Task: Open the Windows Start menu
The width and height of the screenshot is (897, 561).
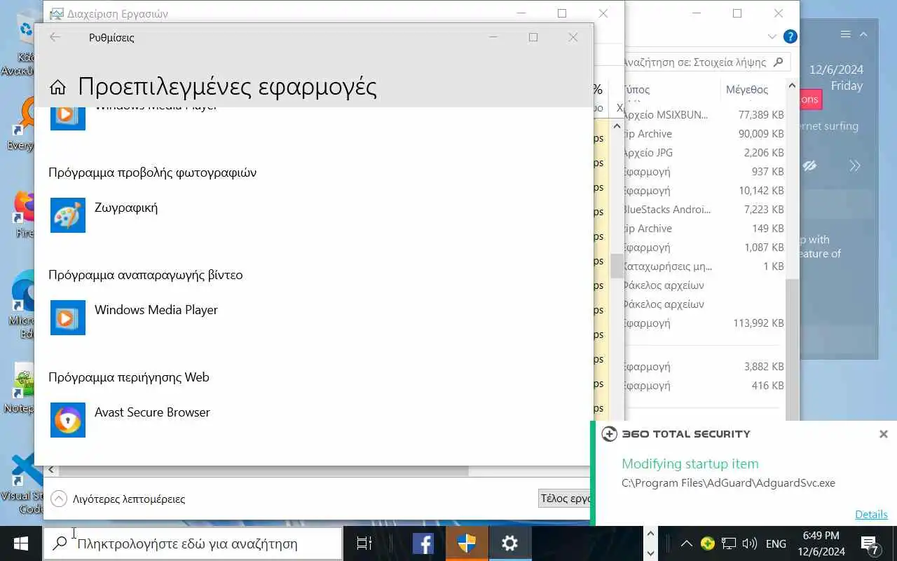Action: 20,543
